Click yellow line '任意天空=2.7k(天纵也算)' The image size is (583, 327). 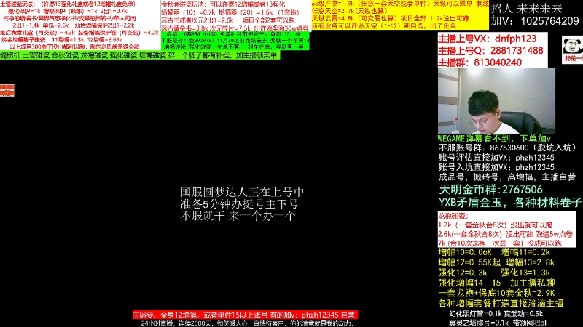350,11
